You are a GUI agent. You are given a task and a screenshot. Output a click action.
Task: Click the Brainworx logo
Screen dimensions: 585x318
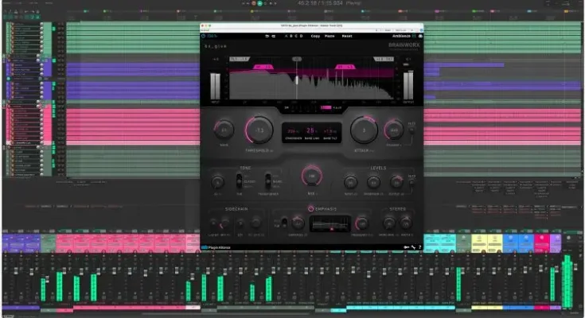pyautogui.click(x=401, y=45)
